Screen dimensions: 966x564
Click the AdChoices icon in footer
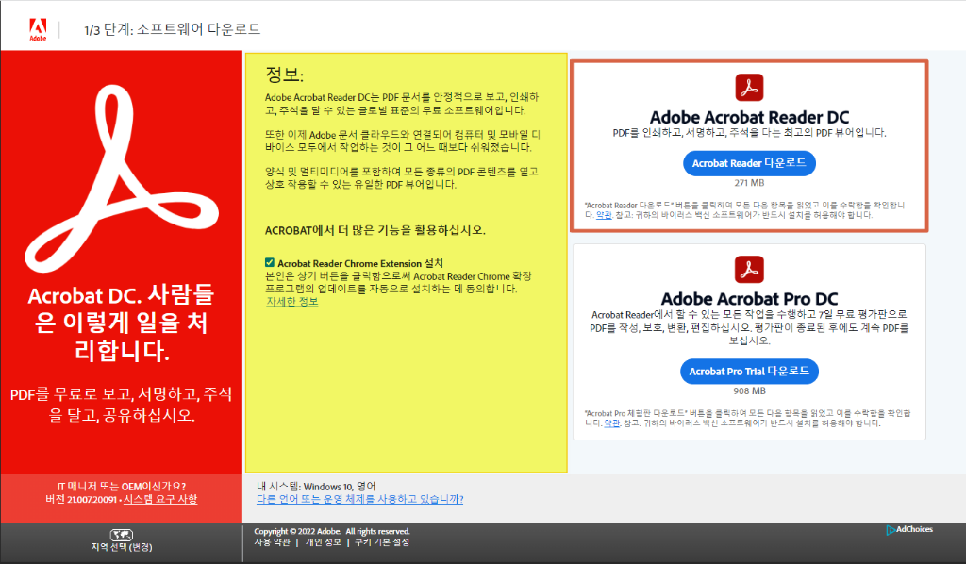click(891, 530)
